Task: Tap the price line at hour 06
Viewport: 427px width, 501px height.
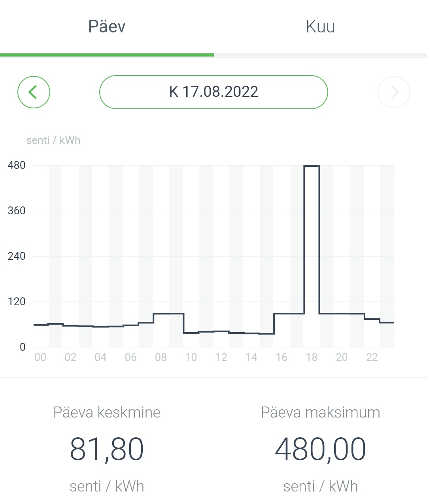Action: (x=130, y=325)
